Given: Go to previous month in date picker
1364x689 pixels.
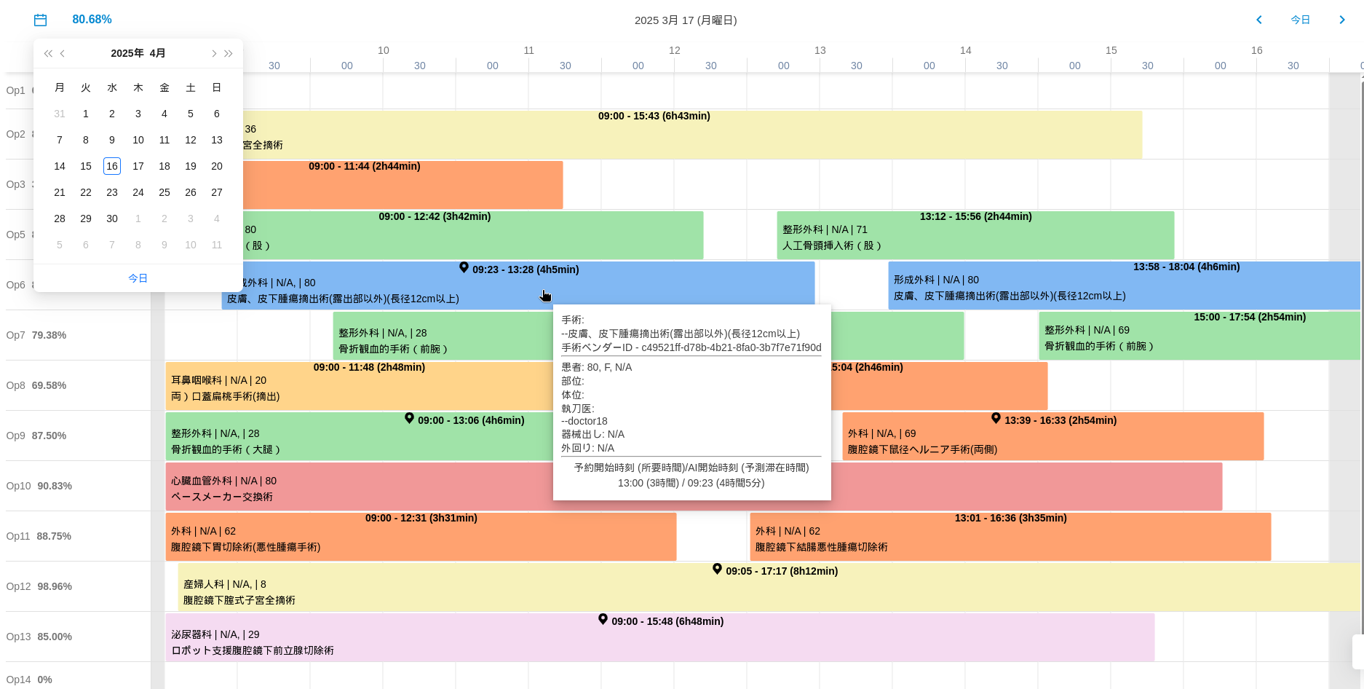Looking at the screenshot, I should point(63,53).
